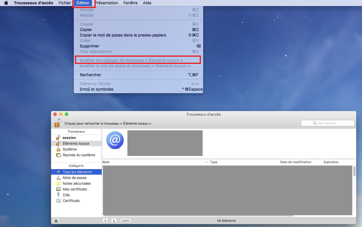Screen dimensions: 362x227
Task: Click Démarrer Dictée menu item
Action: (x=138, y=84)
